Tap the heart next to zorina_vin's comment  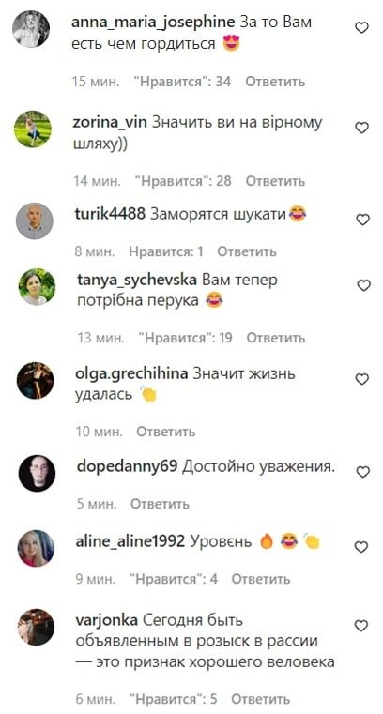pyautogui.click(x=361, y=128)
